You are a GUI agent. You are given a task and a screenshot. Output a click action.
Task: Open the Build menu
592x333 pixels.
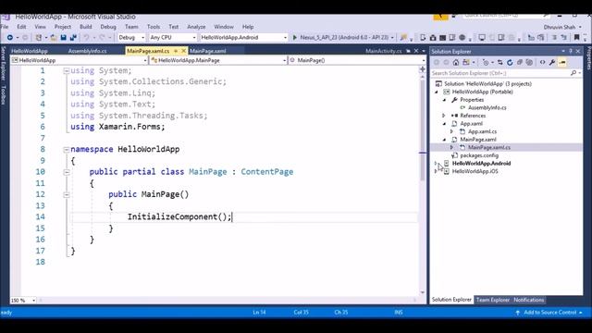point(86,27)
